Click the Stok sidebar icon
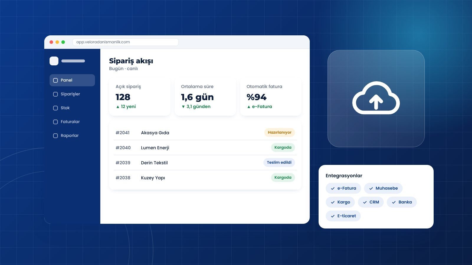Viewport: 472px width, 265px height. [x=55, y=108]
